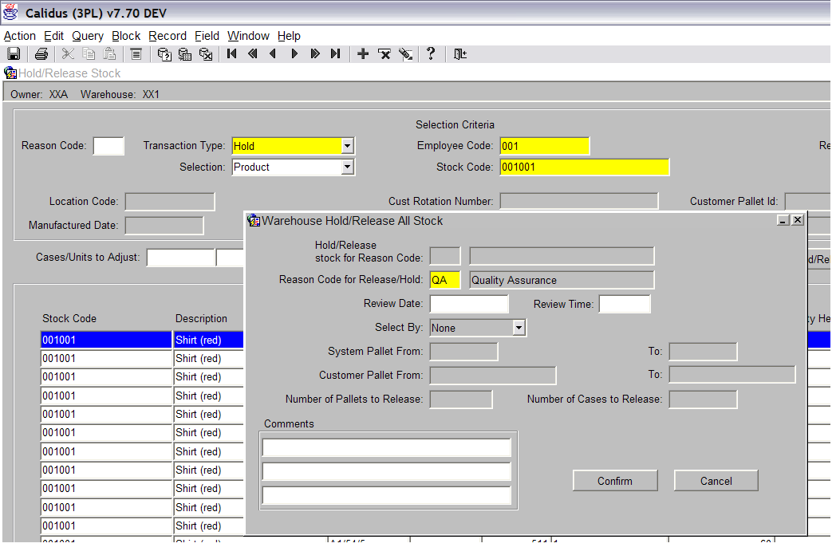Click the Help question mark icon

431,53
